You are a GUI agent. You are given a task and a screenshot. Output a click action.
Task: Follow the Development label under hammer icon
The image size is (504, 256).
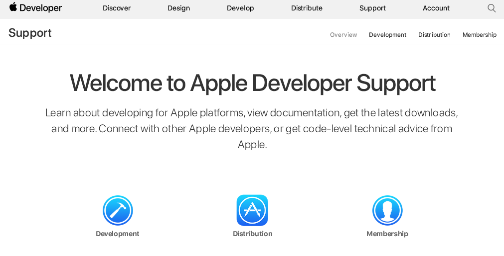[118, 234]
